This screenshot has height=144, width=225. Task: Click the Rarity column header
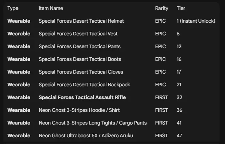coord(161,8)
